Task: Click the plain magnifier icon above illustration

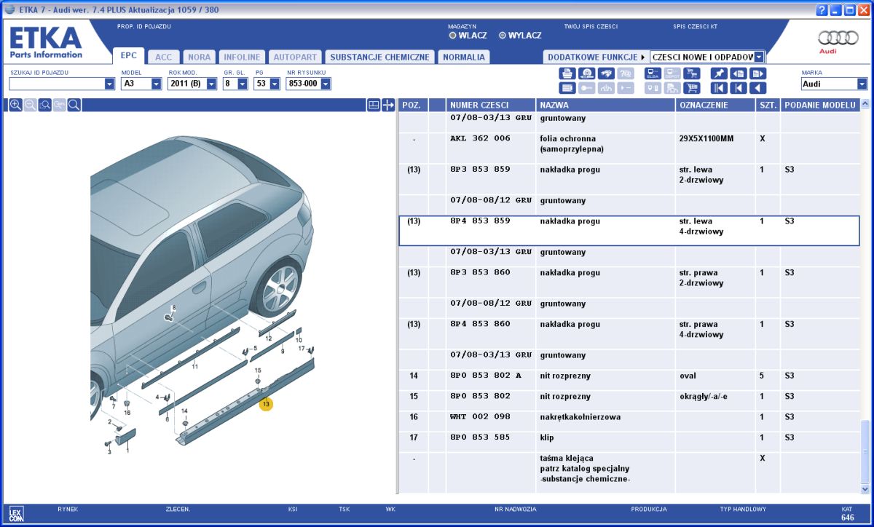Action: pos(74,105)
